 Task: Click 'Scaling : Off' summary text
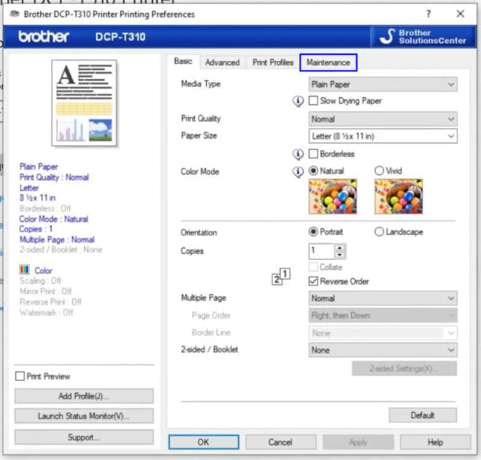[x=40, y=281]
